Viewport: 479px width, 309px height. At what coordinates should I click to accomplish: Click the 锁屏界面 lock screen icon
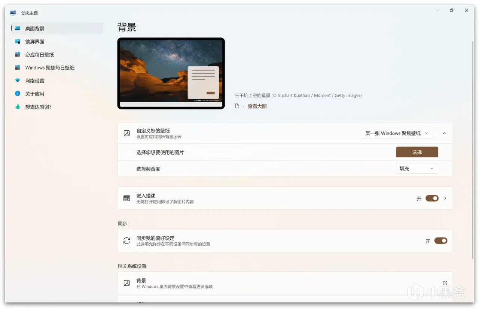tap(18, 42)
